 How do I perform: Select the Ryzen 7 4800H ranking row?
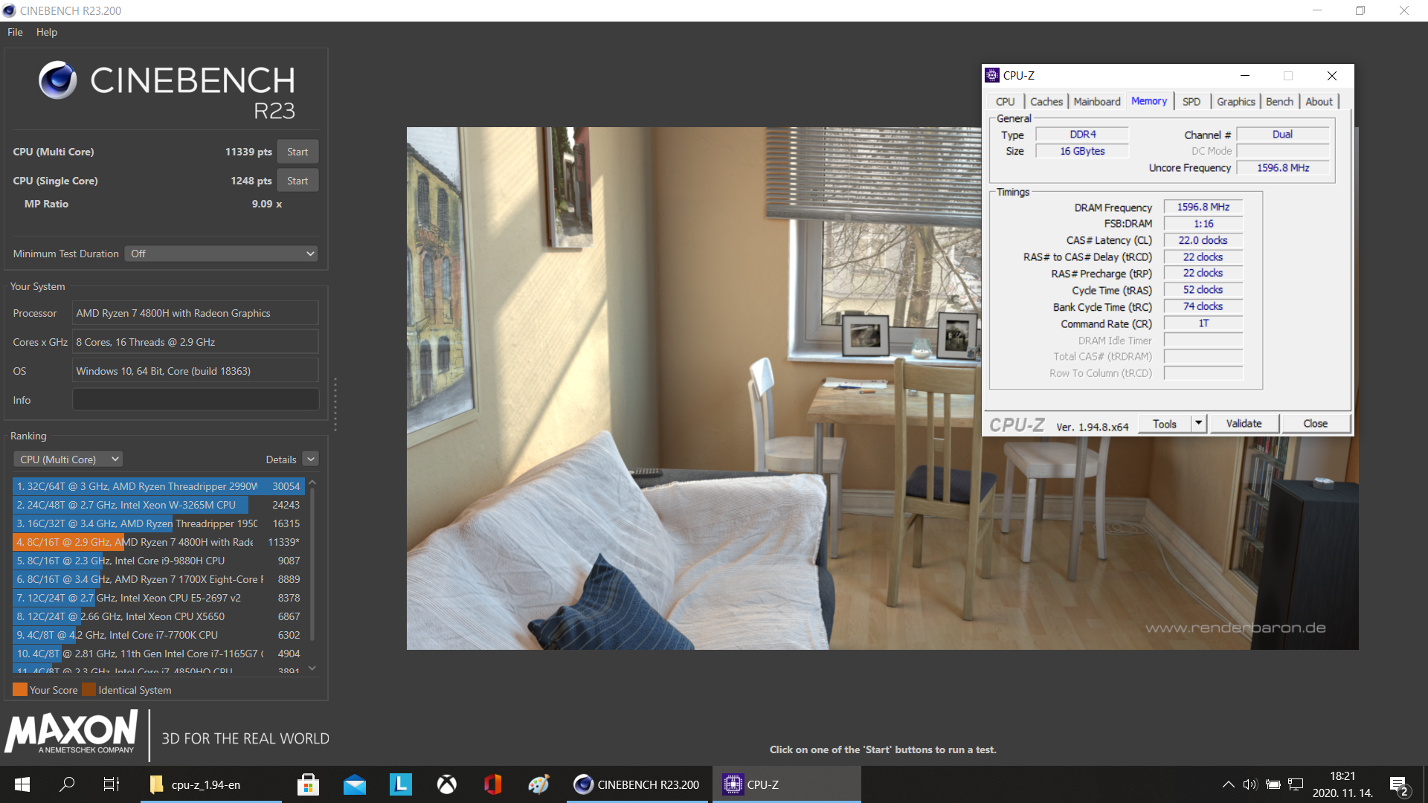158,542
